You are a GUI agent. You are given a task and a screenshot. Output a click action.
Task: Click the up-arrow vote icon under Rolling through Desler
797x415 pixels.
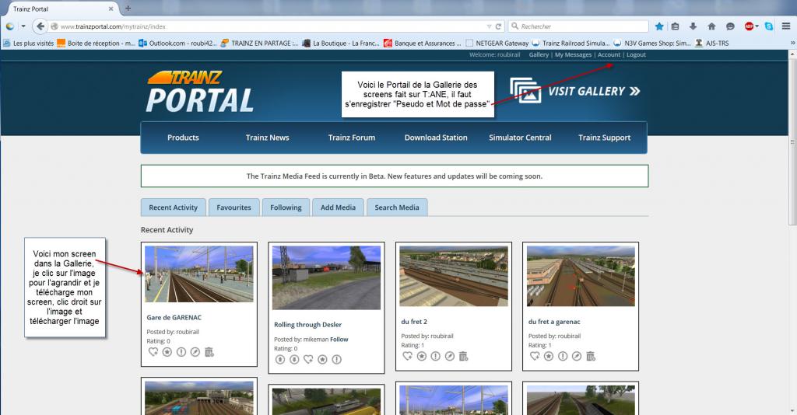280,359
